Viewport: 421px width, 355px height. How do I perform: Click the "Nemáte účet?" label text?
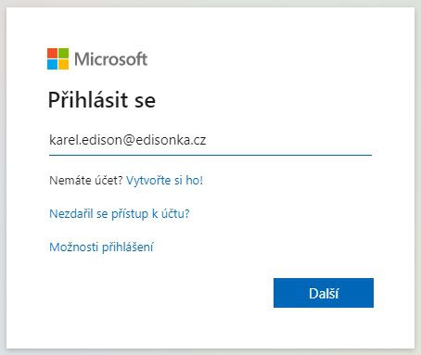pos(86,180)
